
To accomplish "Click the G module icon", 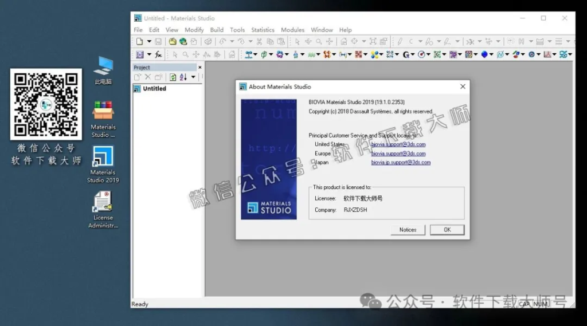I will [406, 54].
